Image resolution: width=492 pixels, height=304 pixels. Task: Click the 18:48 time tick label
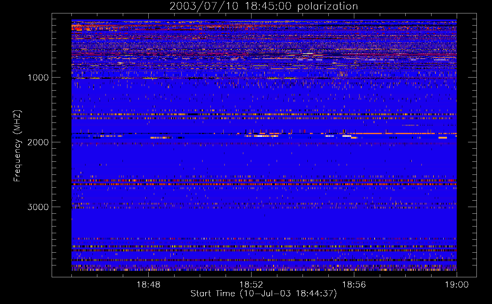click(148, 285)
